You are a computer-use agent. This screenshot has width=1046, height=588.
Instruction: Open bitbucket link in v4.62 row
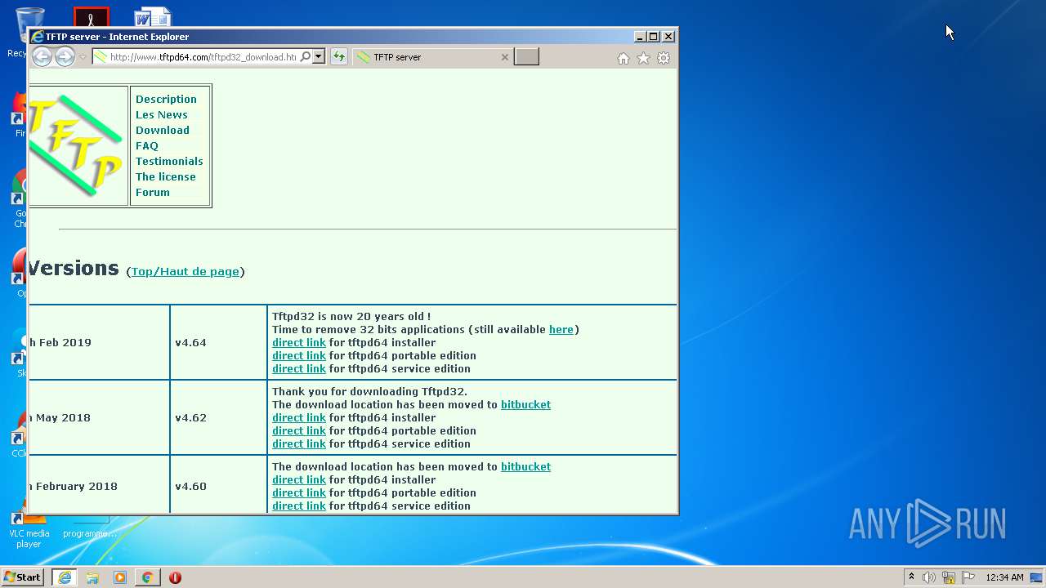pos(525,404)
